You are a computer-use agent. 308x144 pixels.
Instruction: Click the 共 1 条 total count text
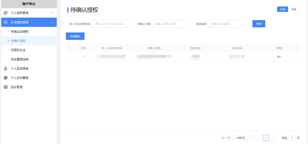pos(226,138)
